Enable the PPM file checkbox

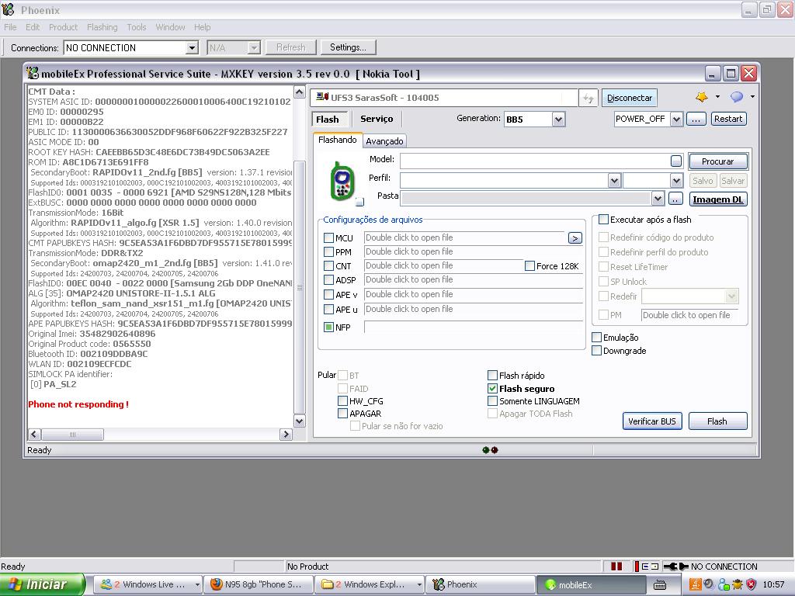pos(328,252)
